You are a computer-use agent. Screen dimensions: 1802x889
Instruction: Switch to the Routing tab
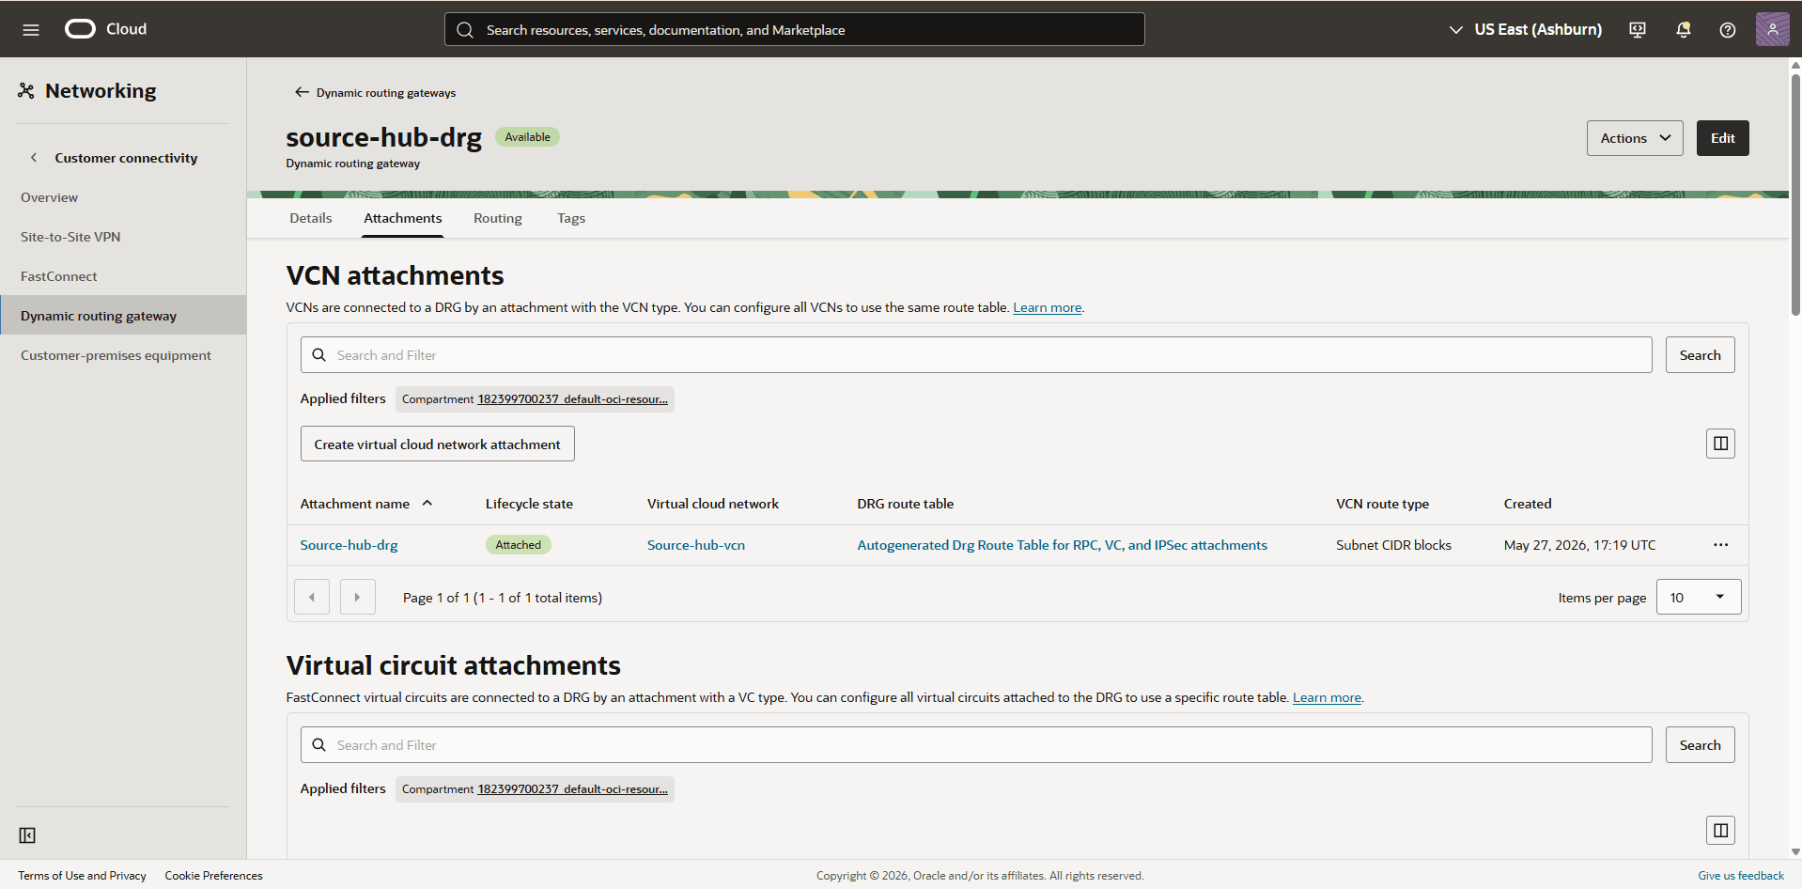(498, 218)
